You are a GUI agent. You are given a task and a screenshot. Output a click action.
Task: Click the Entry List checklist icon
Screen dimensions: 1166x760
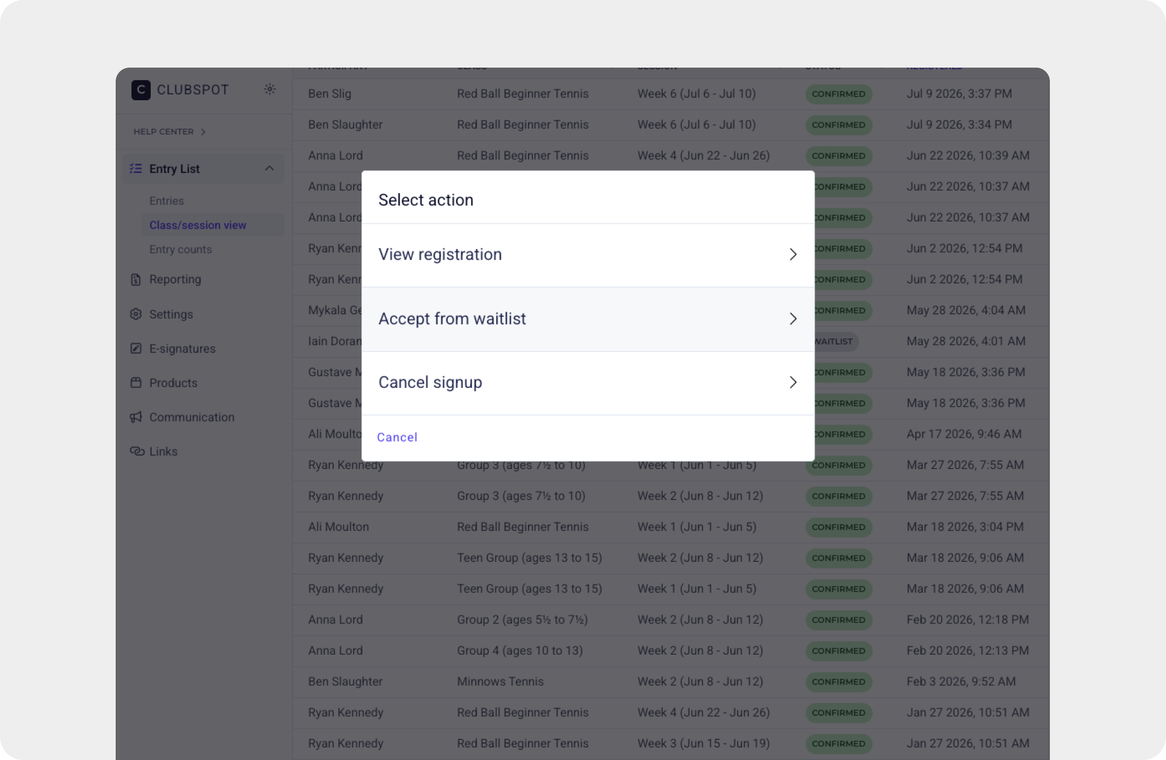point(136,168)
